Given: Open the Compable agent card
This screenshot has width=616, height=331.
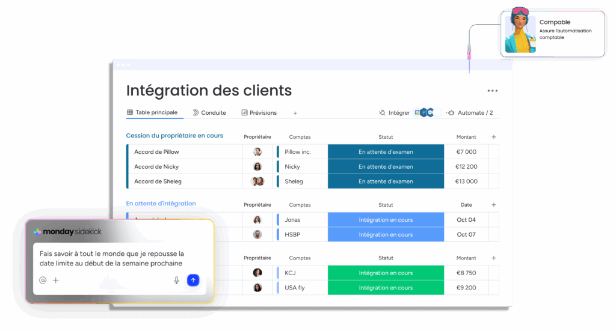Looking at the screenshot, I should point(553,34).
